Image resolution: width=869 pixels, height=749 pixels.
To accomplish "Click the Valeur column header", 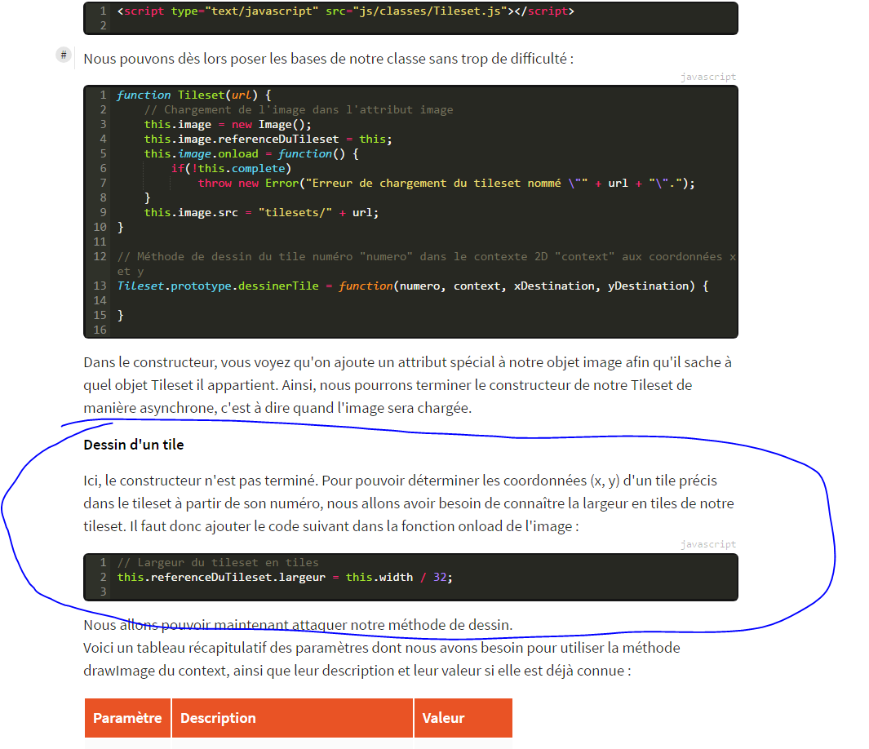I will tap(443, 718).
